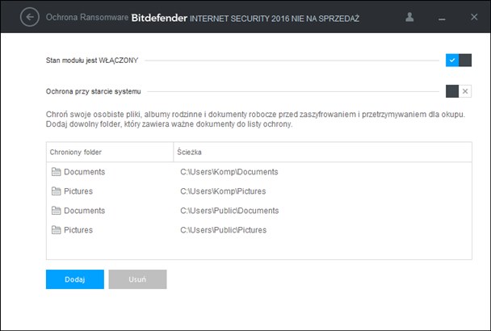Screen dimensions: 491x331
Task: Click empty area below the protected folders
Action: 259,249
